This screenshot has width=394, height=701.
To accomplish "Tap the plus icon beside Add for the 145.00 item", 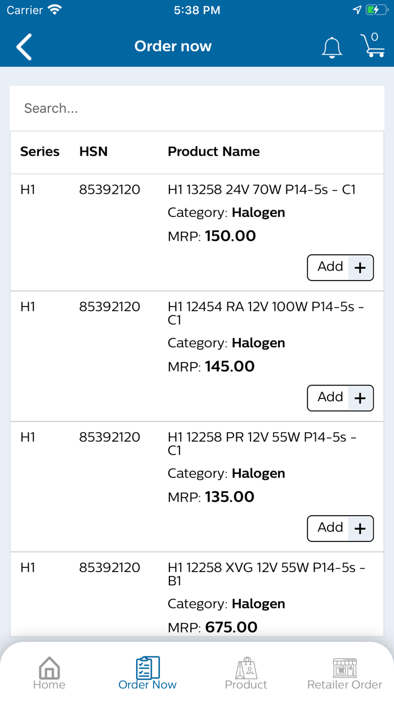I will 360,398.
